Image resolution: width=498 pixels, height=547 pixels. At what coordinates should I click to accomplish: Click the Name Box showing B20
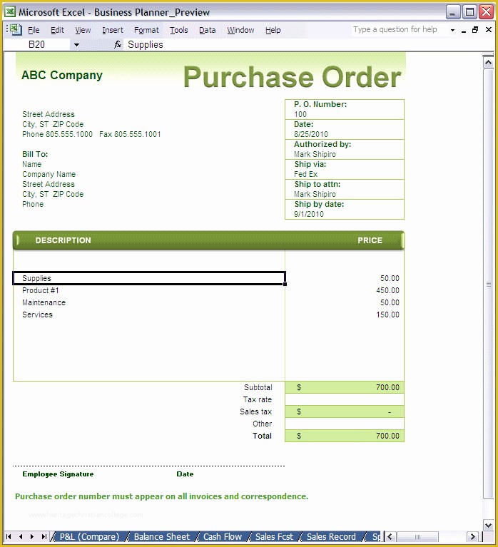point(36,45)
